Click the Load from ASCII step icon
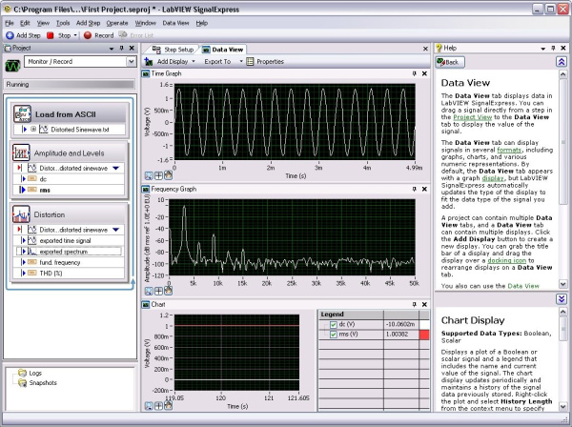 point(22,113)
